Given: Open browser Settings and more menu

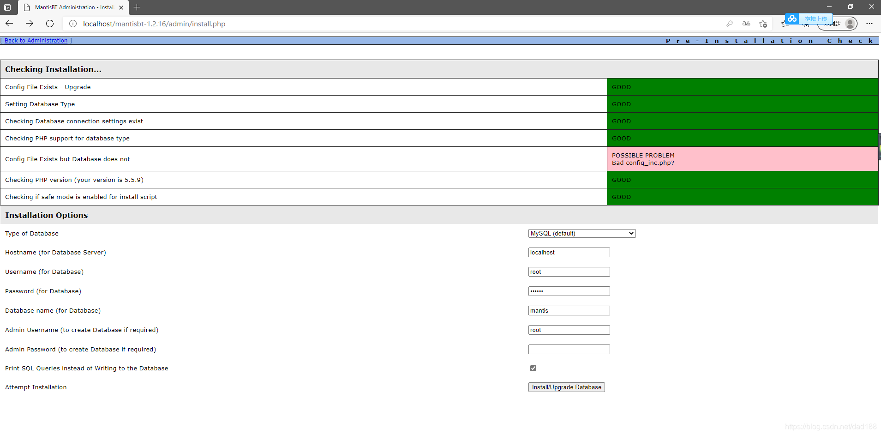Looking at the screenshot, I should (x=869, y=24).
